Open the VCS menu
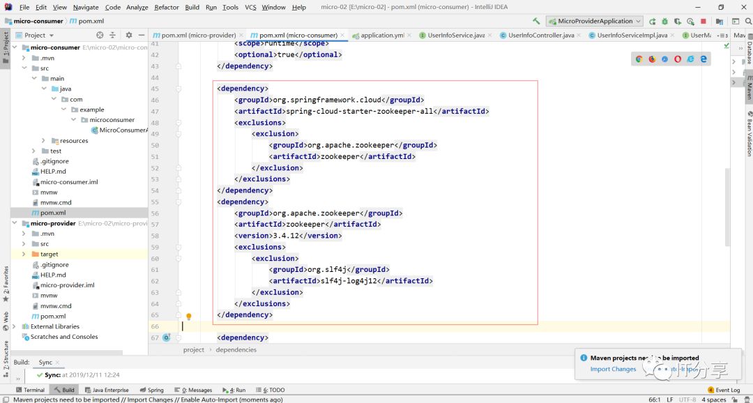Image resolution: width=753 pixels, height=403 pixels. tap(250, 7)
